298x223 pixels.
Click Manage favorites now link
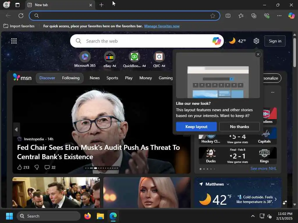pos(162,26)
